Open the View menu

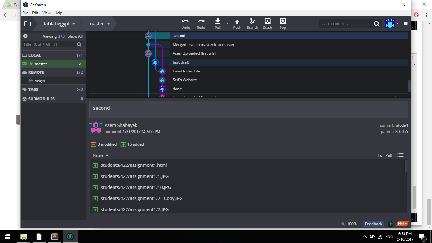pyautogui.click(x=46, y=13)
